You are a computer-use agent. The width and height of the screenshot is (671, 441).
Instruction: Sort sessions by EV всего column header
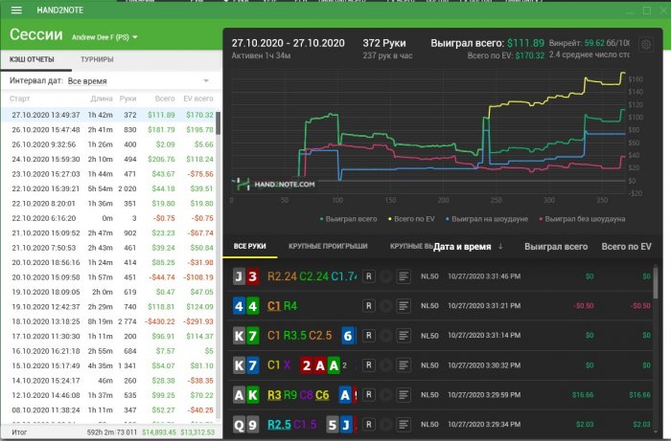pyautogui.click(x=198, y=99)
